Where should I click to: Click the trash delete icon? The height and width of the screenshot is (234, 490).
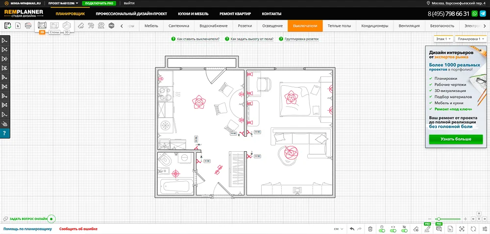pyautogui.click(x=370, y=229)
